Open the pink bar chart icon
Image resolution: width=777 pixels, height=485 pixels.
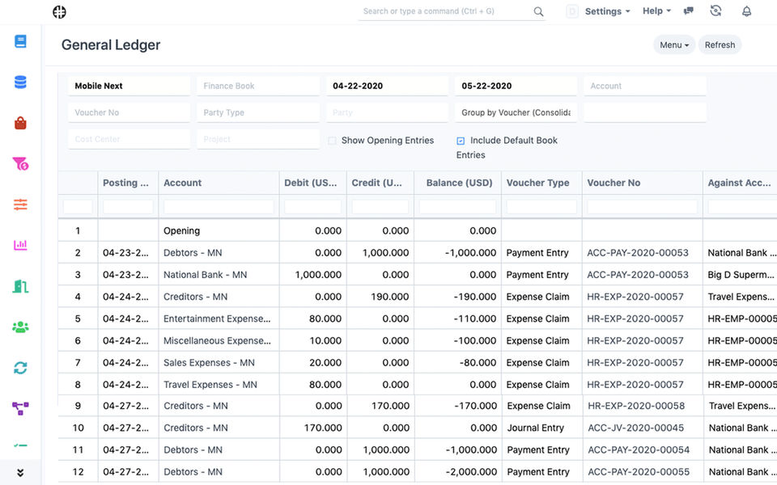click(x=20, y=245)
